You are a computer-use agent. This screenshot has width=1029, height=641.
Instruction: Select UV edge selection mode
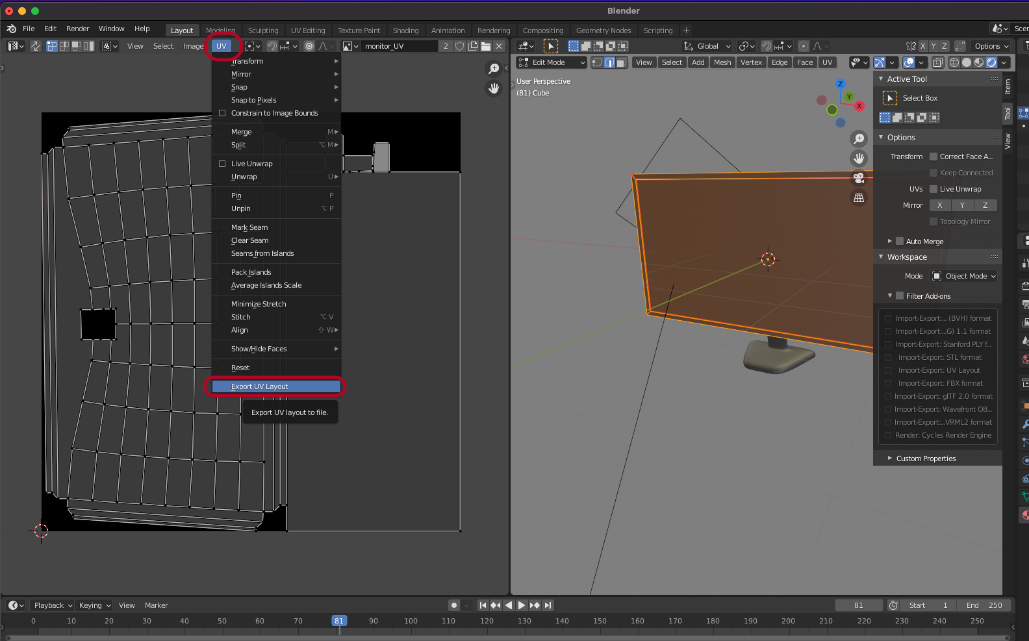tap(64, 46)
